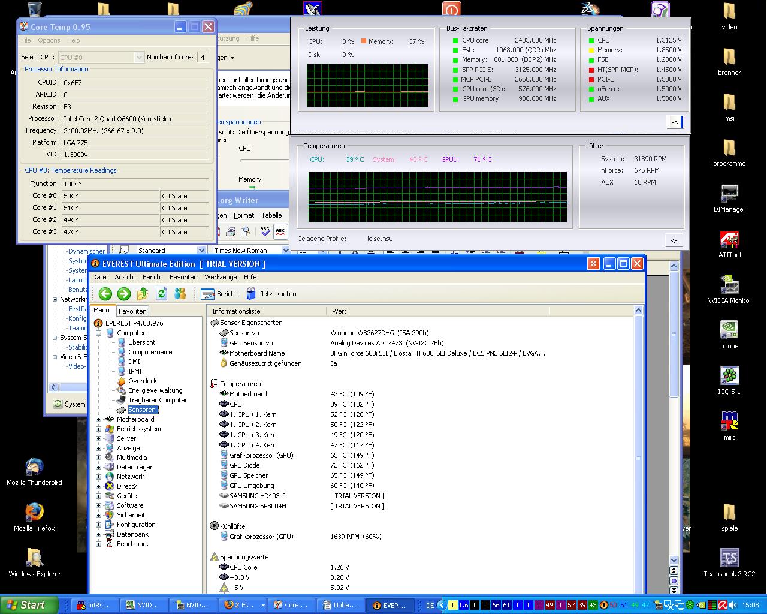Open the Werkzeuge menu in EVEREST
767x614 pixels.
(221, 277)
